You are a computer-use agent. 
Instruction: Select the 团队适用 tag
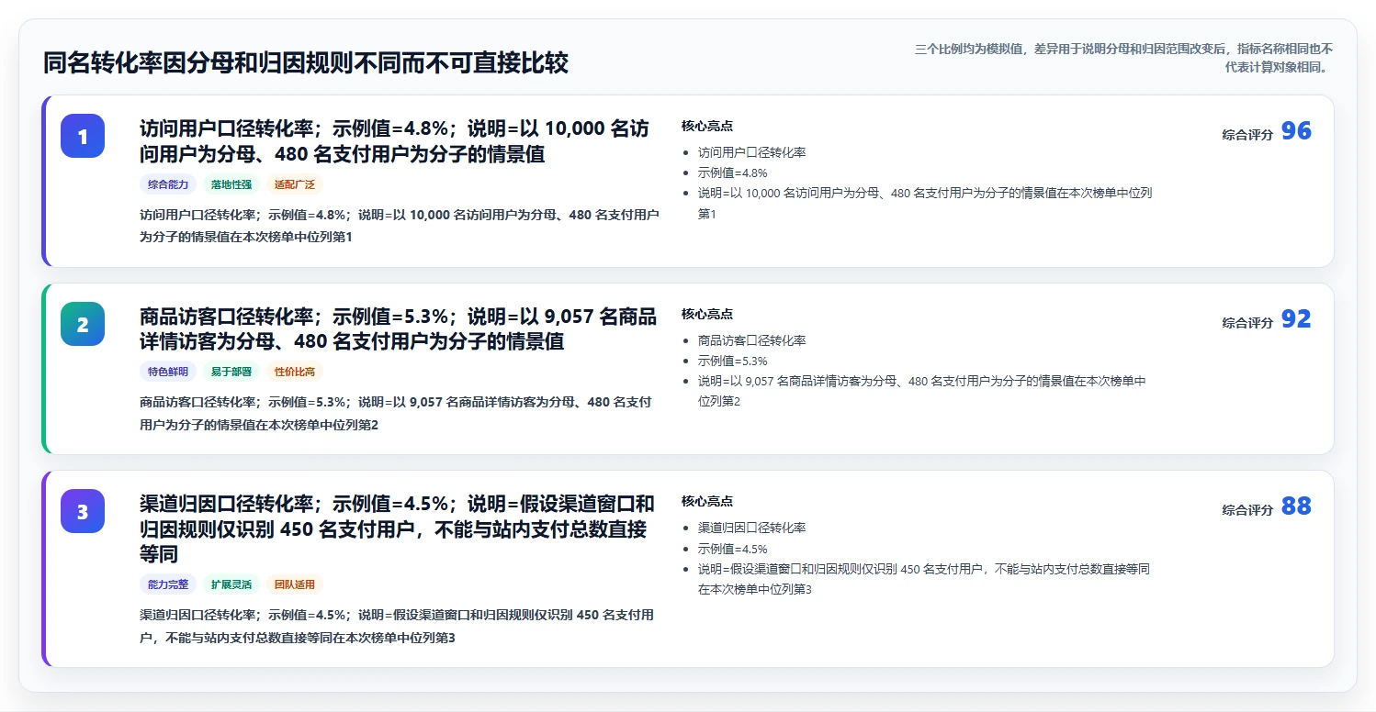[x=295, y=584]
